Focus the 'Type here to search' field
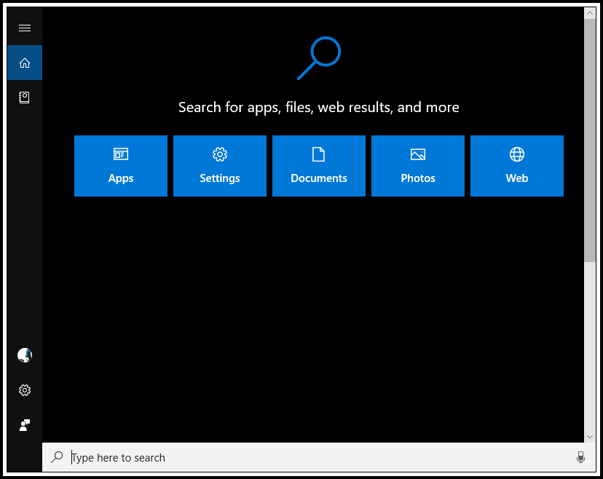This screenshot has height=479, width=603. coord(319,457)
